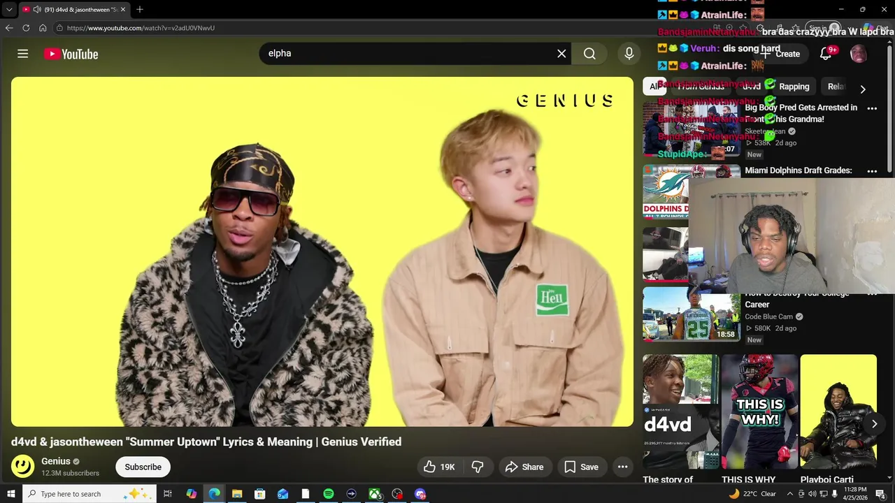The image size is (895, 503).
Task: Show hidden system tray icons
Action: (x=790, y=494)
